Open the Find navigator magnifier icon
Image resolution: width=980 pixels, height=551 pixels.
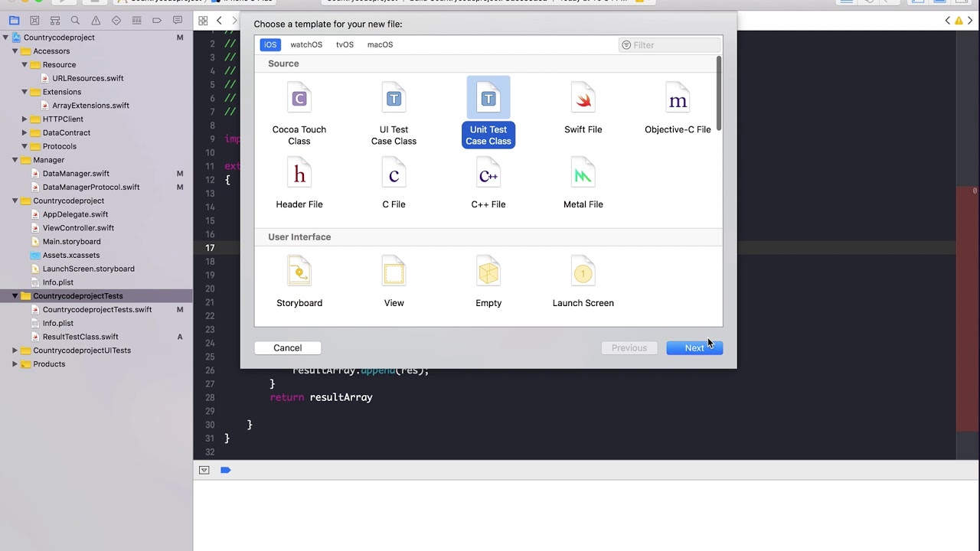click(75, 21)
